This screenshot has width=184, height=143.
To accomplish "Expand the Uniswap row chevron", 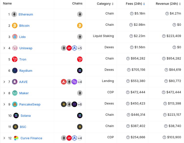I will coord(4,48).
